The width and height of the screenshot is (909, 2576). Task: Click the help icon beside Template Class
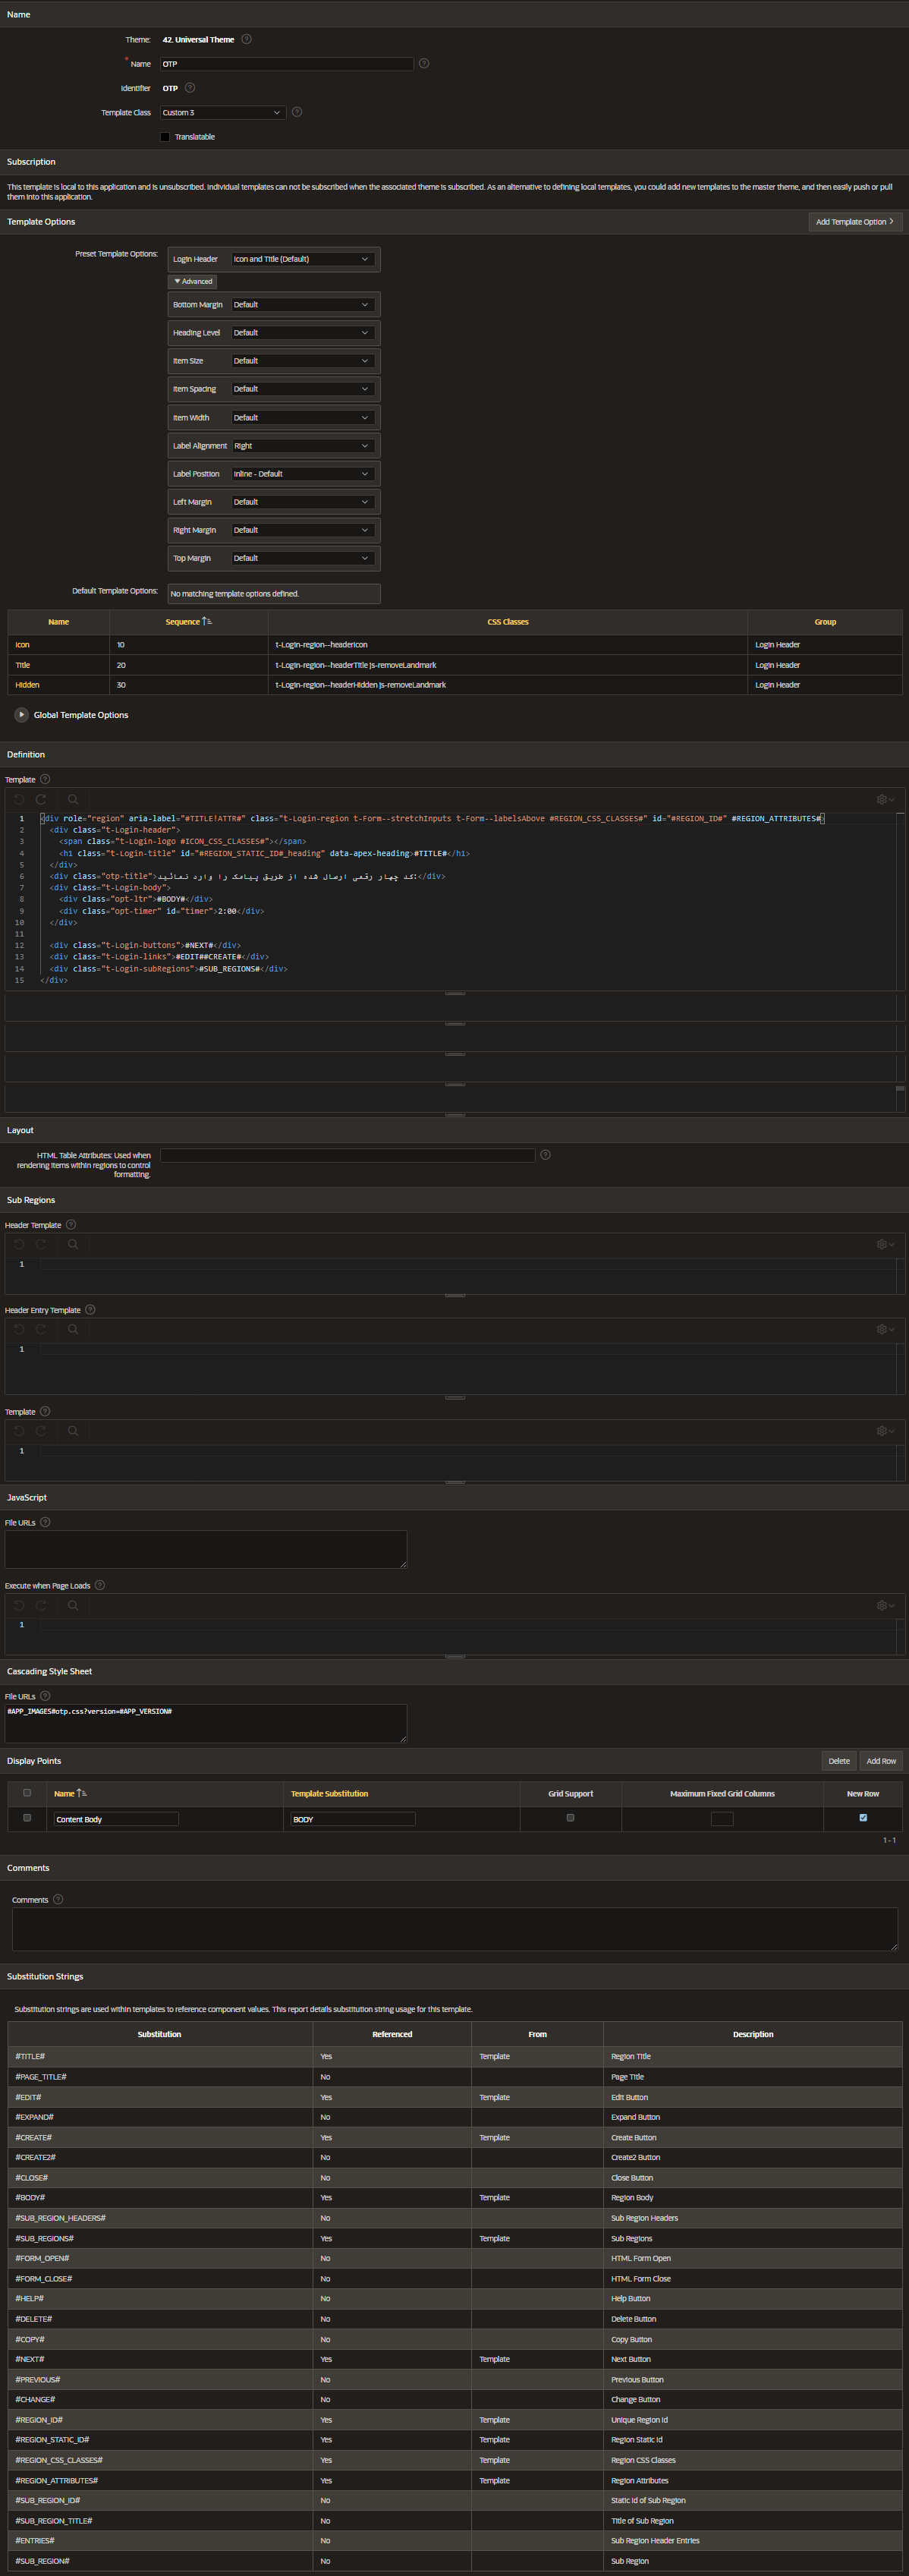[297, 112]
